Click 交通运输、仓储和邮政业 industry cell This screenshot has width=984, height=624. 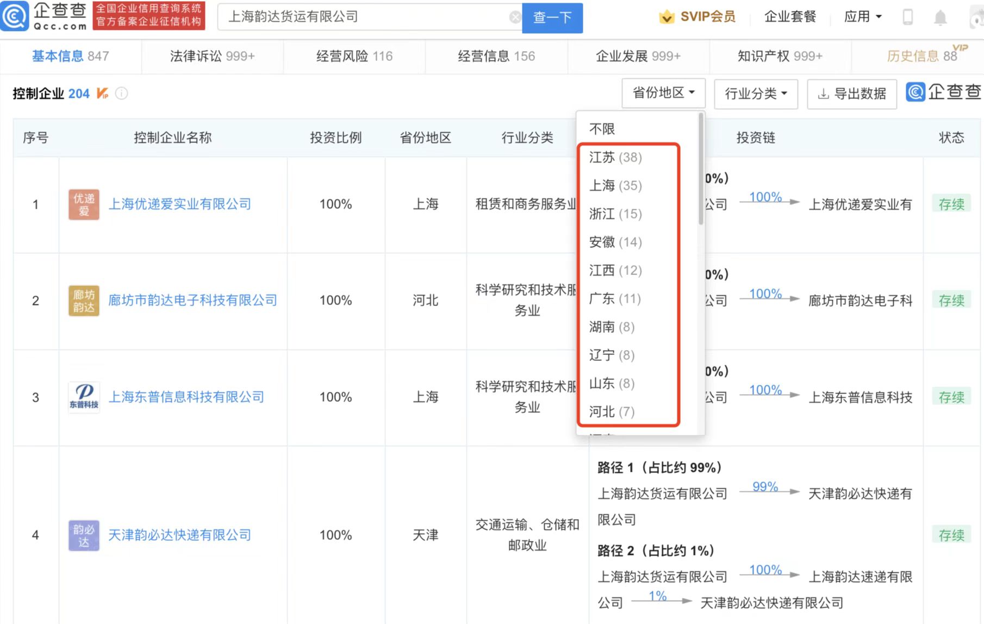527,535
